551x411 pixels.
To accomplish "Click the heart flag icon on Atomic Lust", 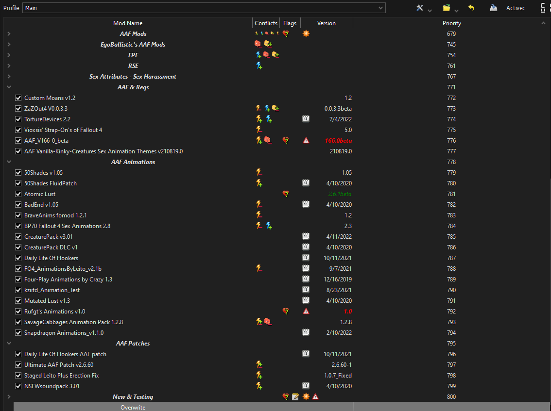I will [x=286, y=194].
